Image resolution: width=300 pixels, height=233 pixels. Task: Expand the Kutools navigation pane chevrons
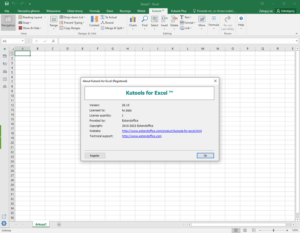tap(5, 49)
